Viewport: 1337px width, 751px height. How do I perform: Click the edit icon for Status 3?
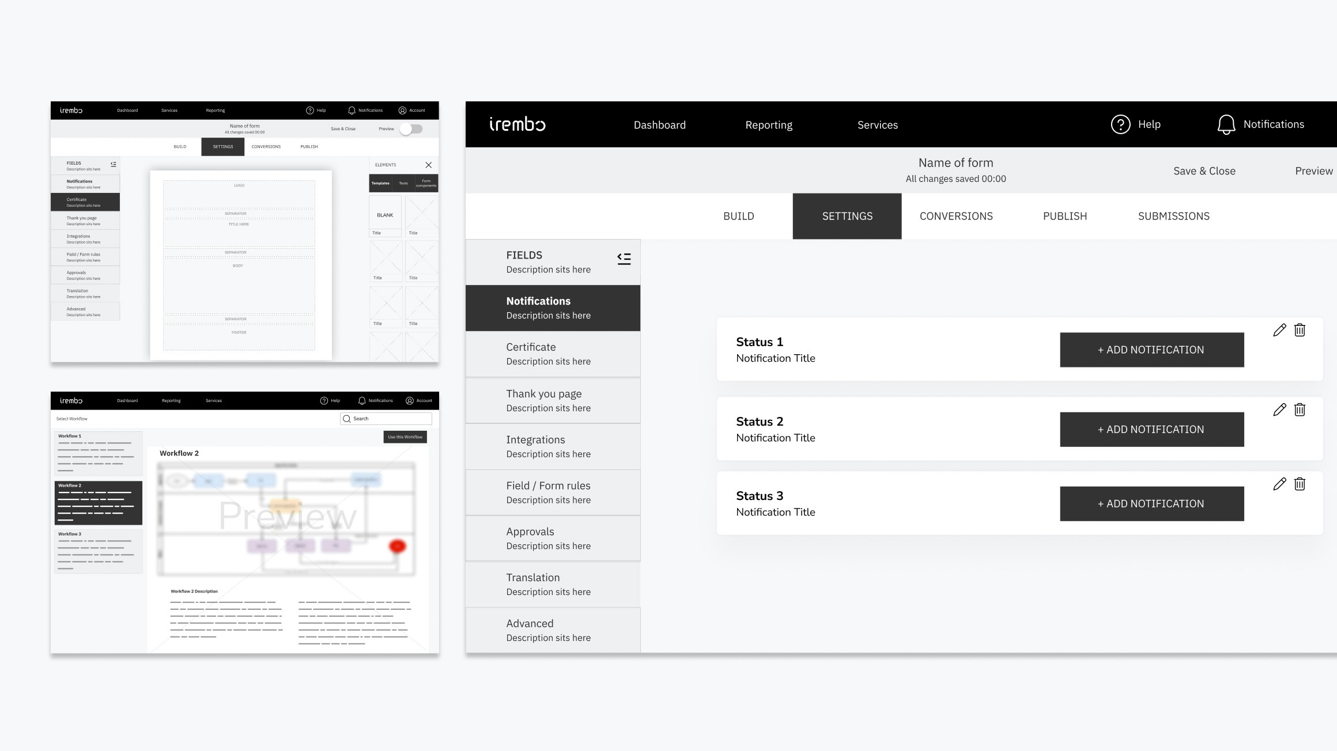[x=1279, y=484]
